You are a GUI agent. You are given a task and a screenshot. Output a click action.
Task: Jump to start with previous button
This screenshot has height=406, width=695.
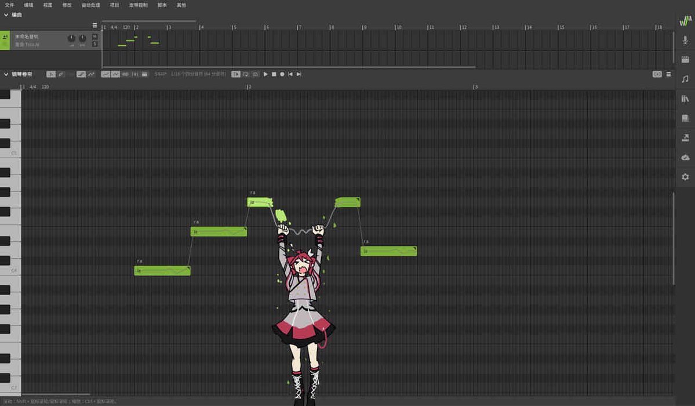point(290,74)
